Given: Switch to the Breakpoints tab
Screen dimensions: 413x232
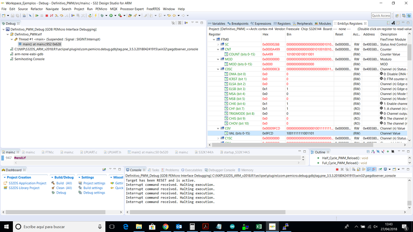Looking at the screenshot, I should point(238,24).
